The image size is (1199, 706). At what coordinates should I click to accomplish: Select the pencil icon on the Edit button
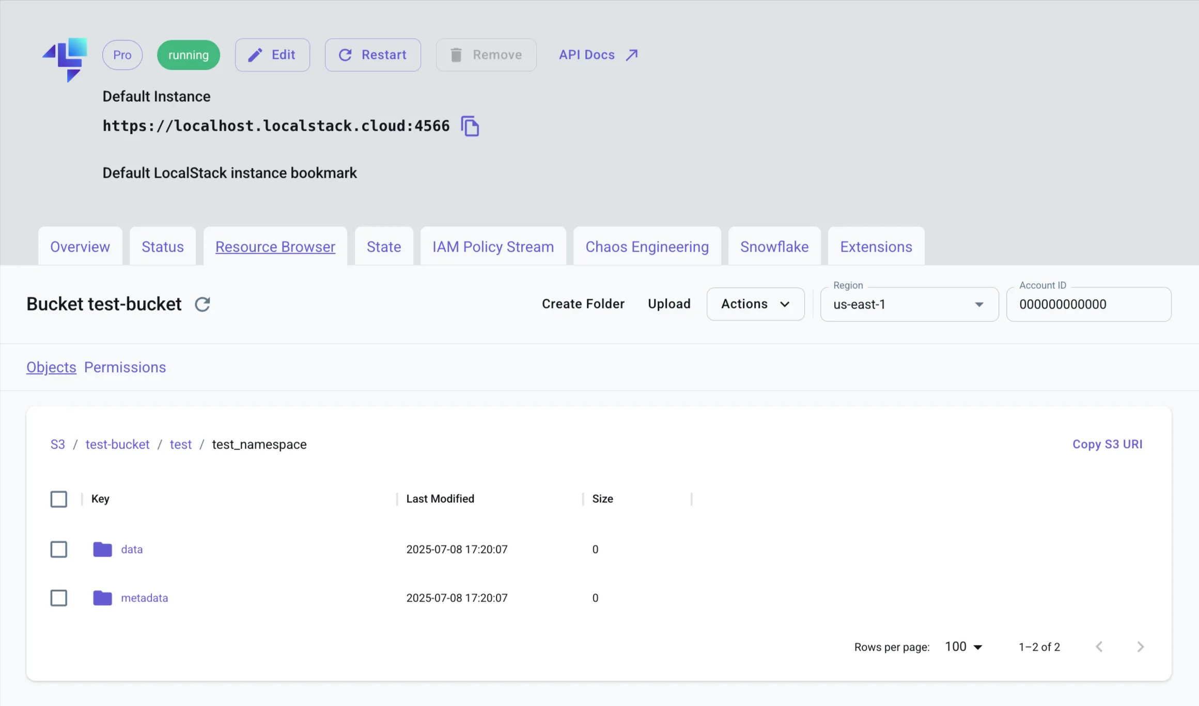[x=256, y=55]
